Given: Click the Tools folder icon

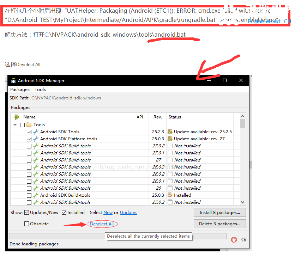Looking at the screenshot, I should point(29,125).
